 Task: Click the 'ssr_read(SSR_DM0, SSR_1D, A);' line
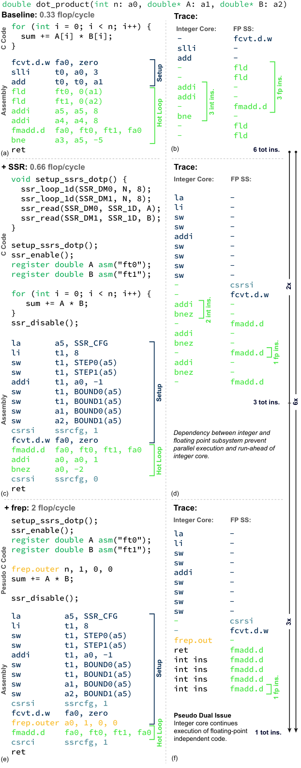(91, 208)
